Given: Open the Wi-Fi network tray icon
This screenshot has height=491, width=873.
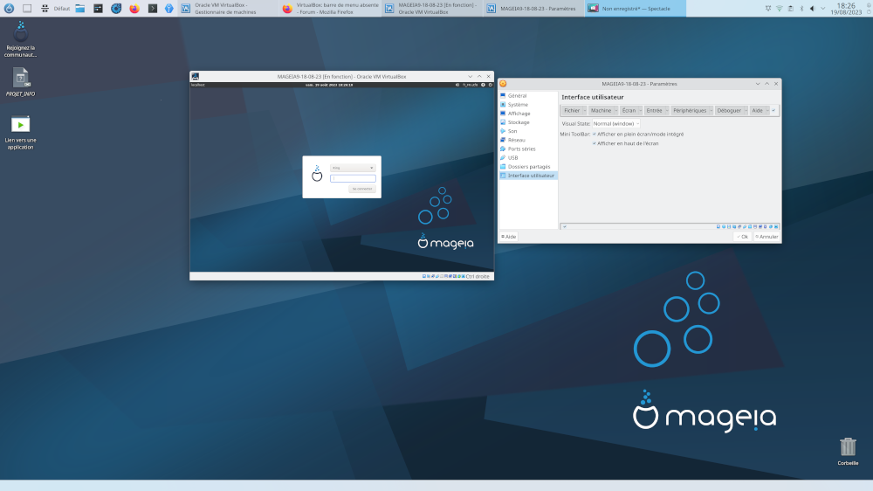Looking at the screenshot, I should 780,9.
